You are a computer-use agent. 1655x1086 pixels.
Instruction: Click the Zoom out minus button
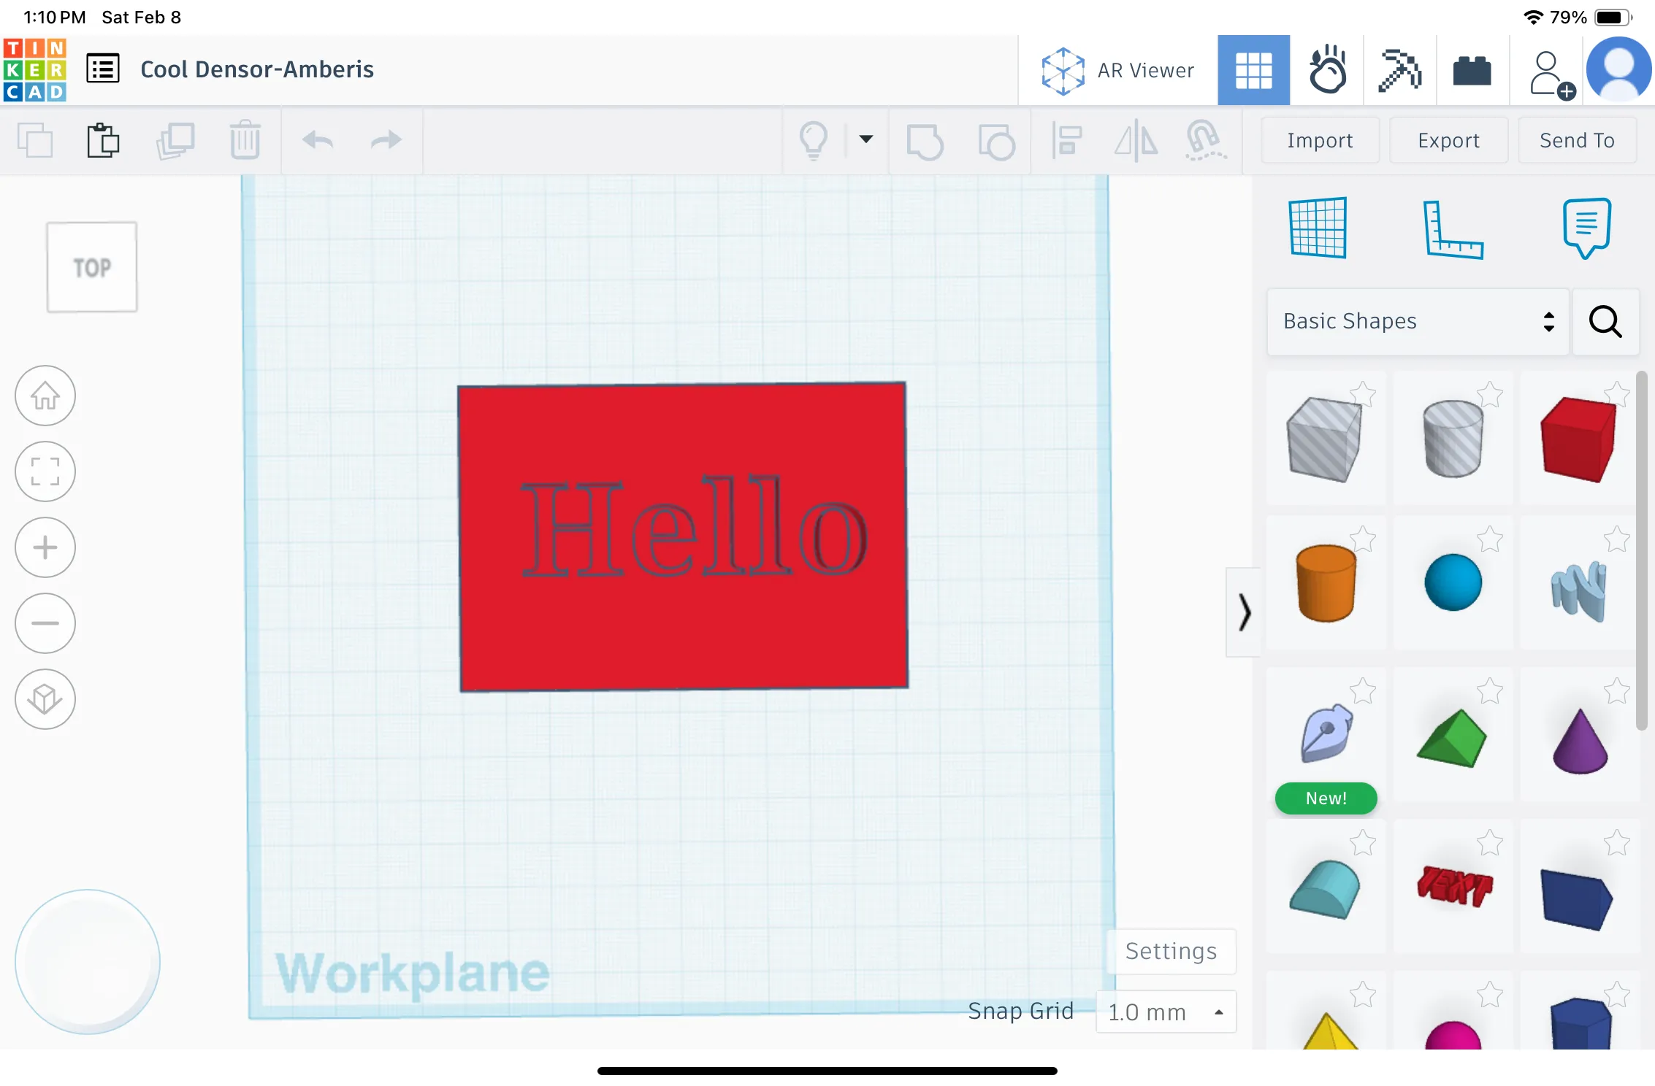tap(45, 623)
